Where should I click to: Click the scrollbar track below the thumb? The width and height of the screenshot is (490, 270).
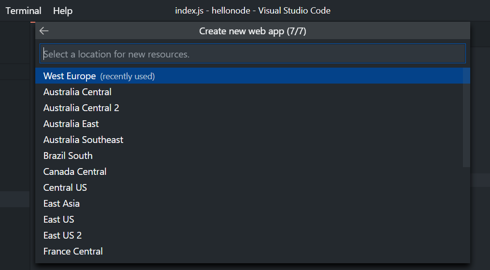point(466,214)
